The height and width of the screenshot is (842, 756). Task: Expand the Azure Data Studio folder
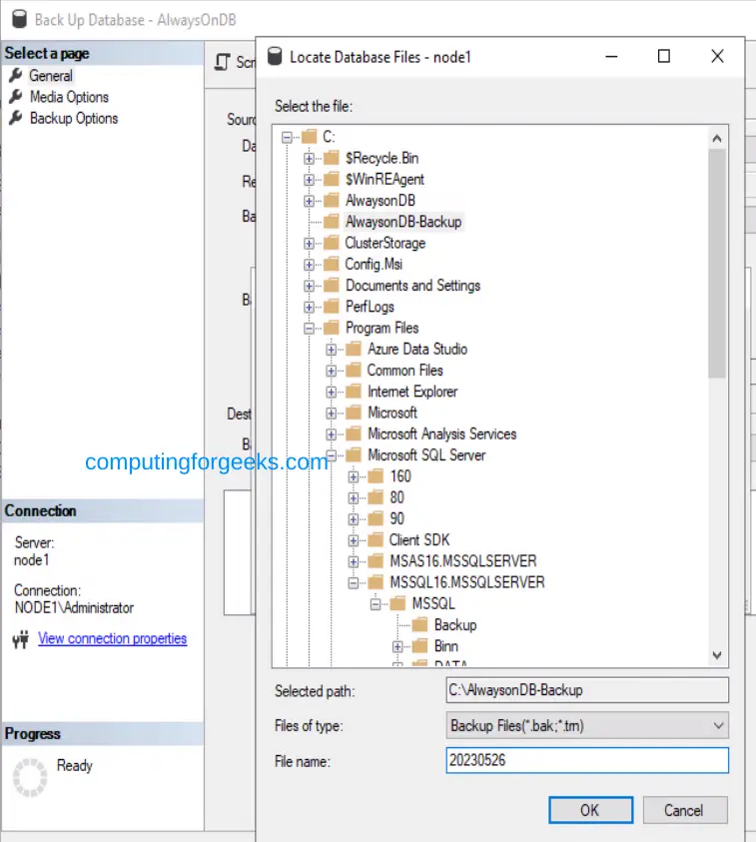(332, 350)
